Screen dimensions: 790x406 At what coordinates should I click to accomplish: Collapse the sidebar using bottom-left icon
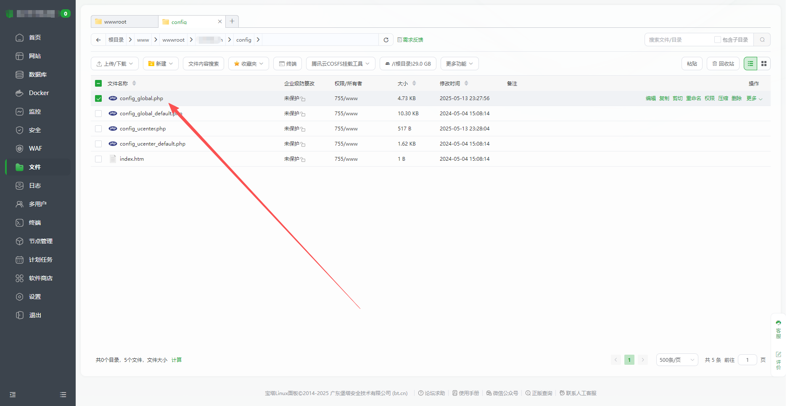[x=13, y=395]
